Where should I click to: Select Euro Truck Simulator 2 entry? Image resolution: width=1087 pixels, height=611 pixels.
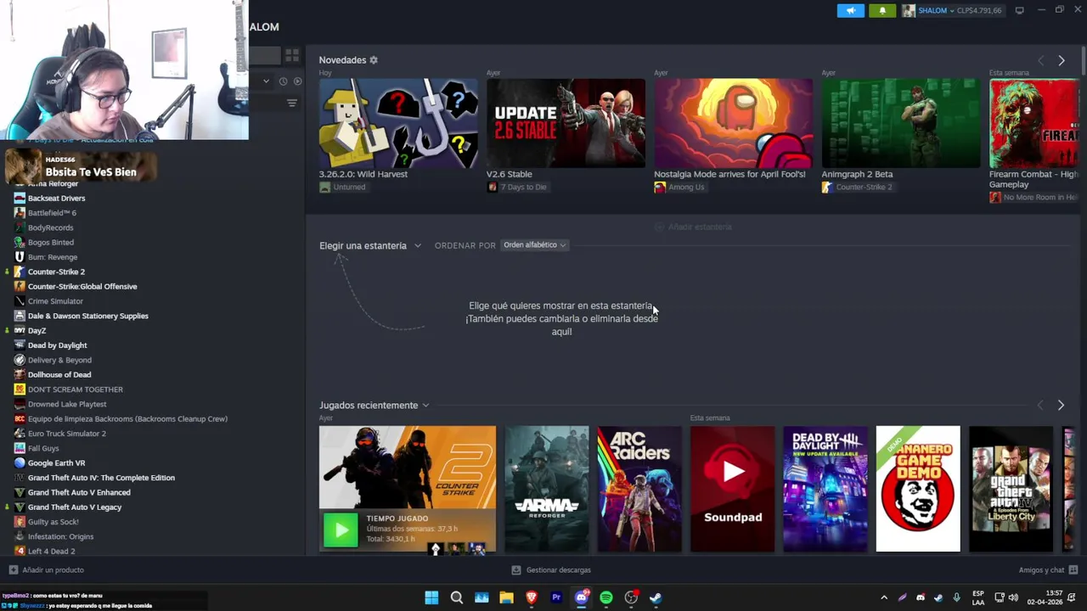pyautogui.click(x=67, y=434)
